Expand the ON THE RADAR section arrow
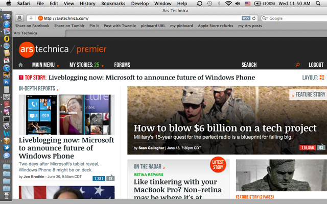Viewport: 327px width, 204px height. point(163,168)
